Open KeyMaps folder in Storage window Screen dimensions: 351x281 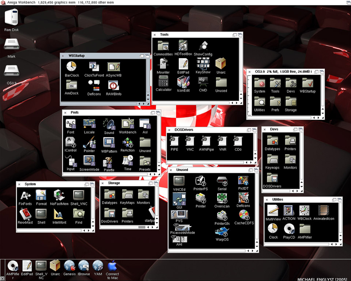[127, 195]
